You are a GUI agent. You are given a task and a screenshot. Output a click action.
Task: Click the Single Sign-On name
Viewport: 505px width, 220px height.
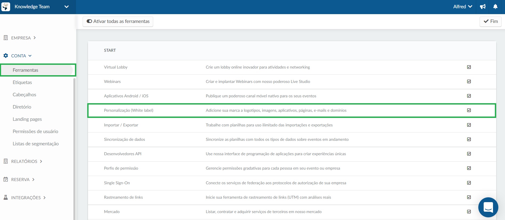point(117,183)
